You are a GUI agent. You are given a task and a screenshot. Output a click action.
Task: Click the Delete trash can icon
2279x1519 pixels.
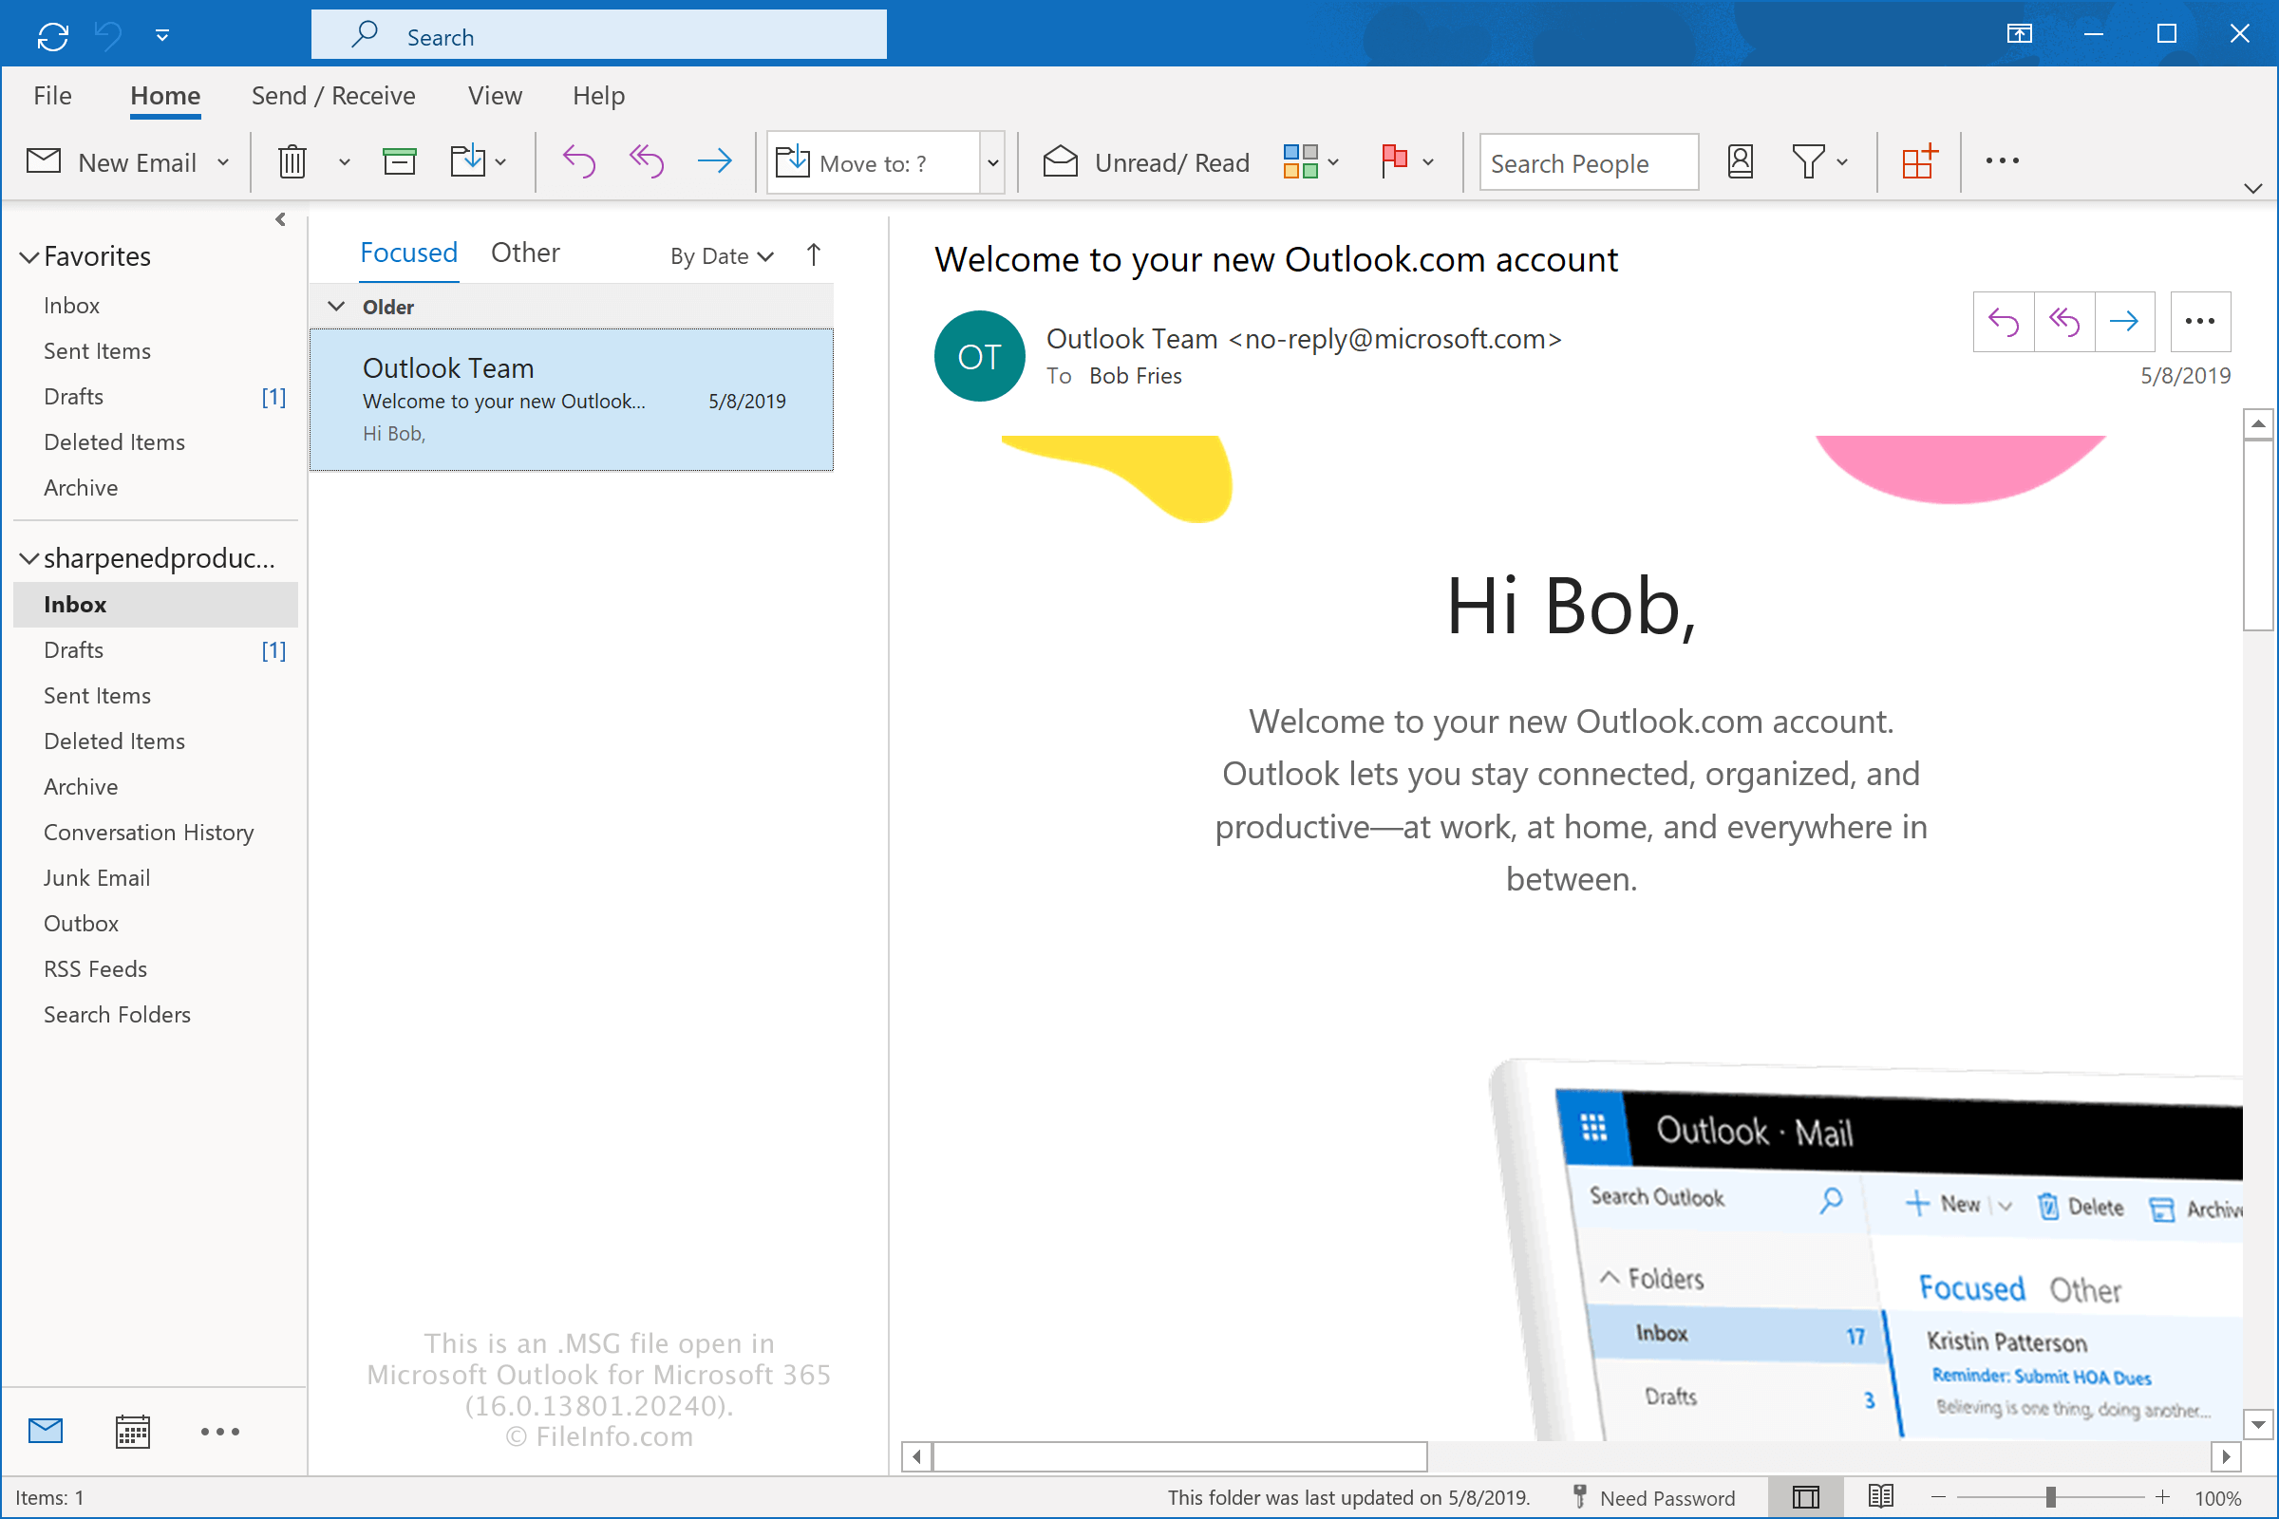coord(292,161)
